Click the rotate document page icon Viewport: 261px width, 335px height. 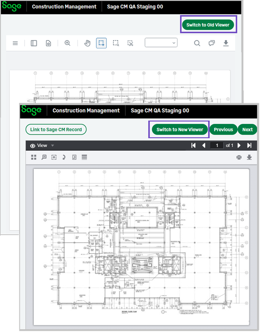pos(74,158)
